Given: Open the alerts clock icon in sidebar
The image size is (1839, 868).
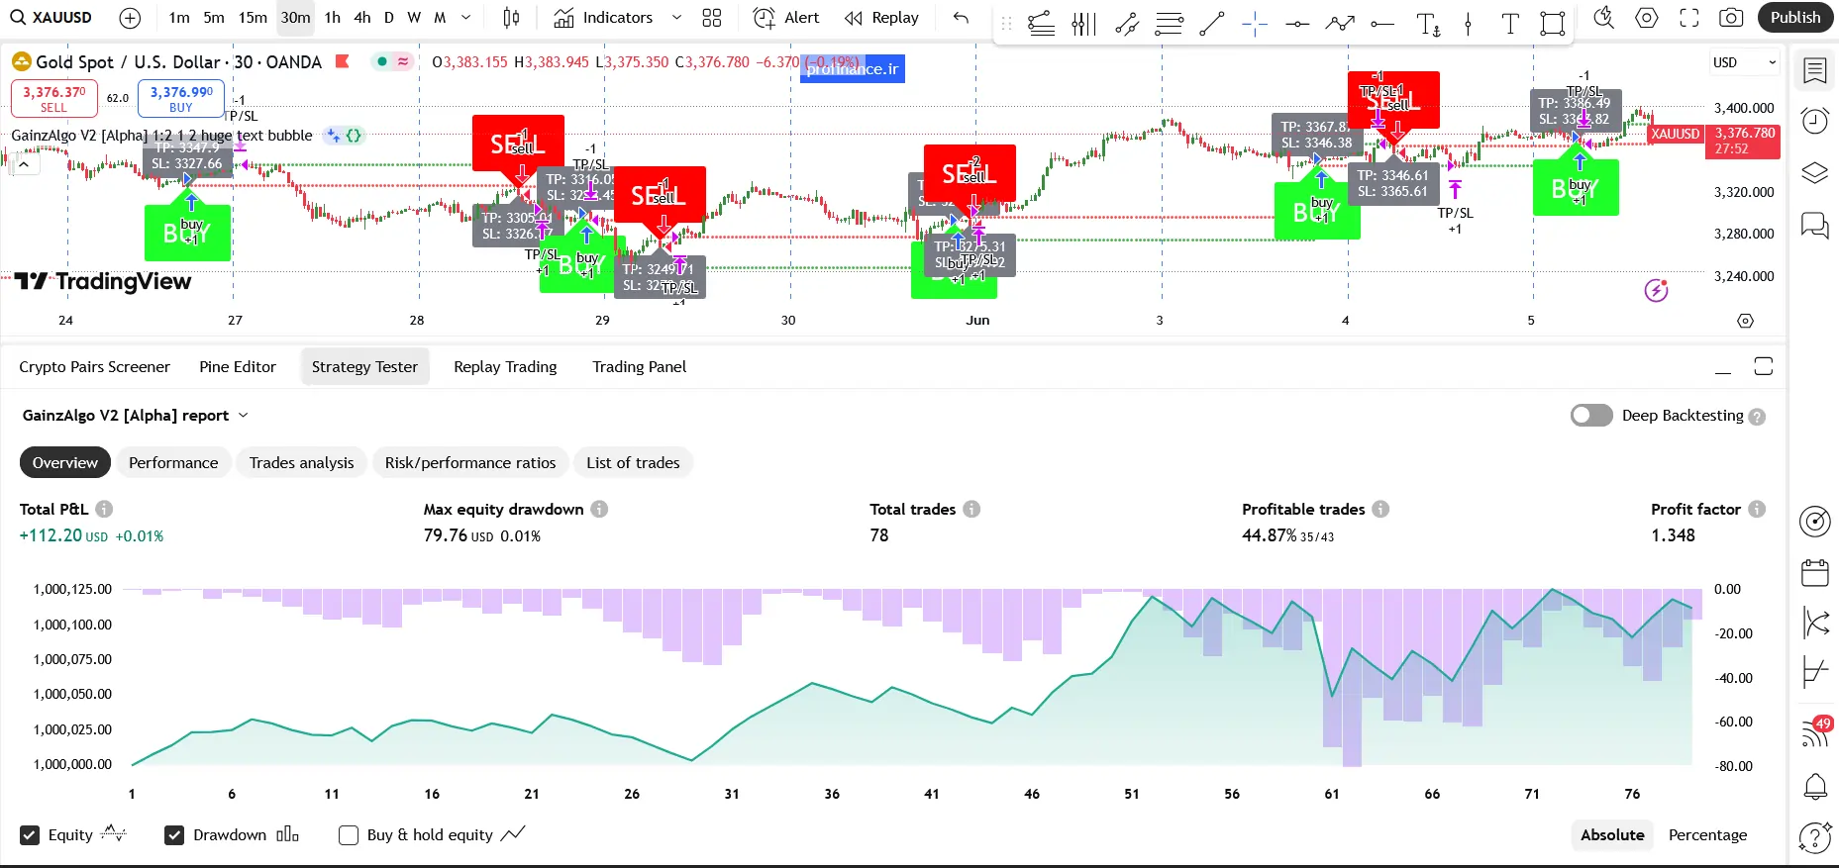Looking at the screenshot, I should pyautogui.click(x=1814, y=121).
